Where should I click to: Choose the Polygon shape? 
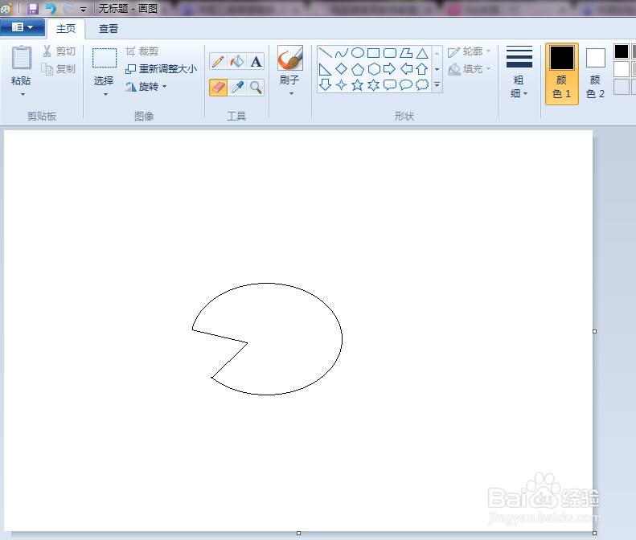[406, 53]
